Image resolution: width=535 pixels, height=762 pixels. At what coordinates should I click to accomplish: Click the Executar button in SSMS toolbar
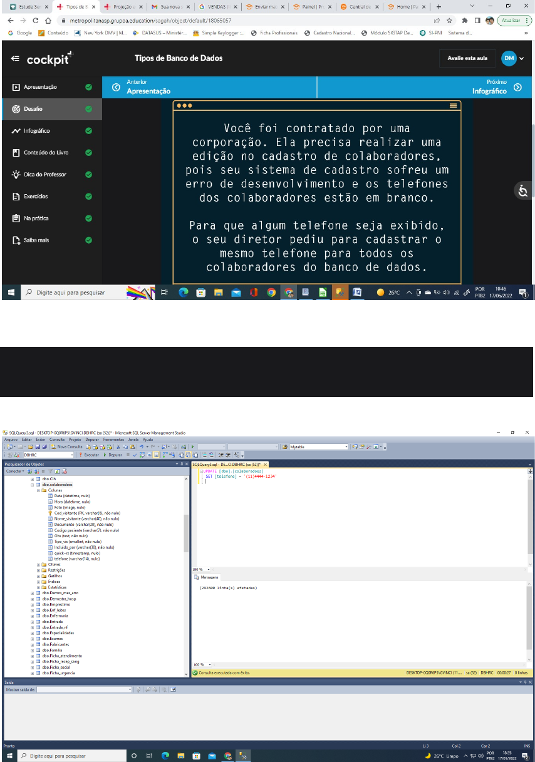[x=89, y=455]
